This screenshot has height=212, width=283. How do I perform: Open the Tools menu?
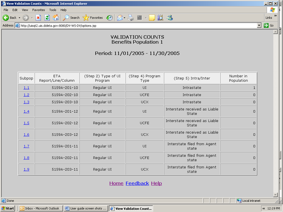[53, 10]
